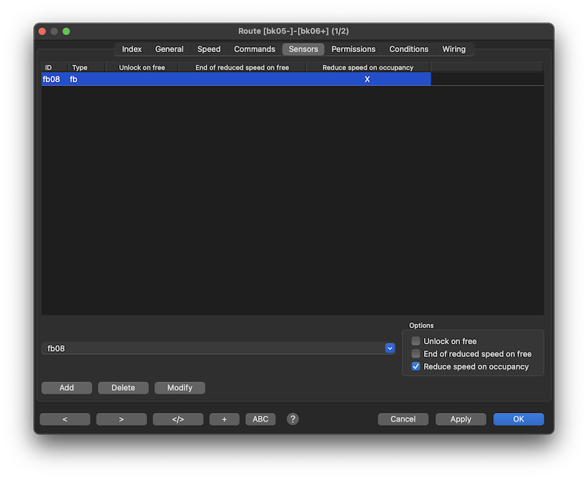Image resolution: width=588 pixels, height=479 pixels.
Task: Enable Unlock on free checkbox
Action: [416, 341]
